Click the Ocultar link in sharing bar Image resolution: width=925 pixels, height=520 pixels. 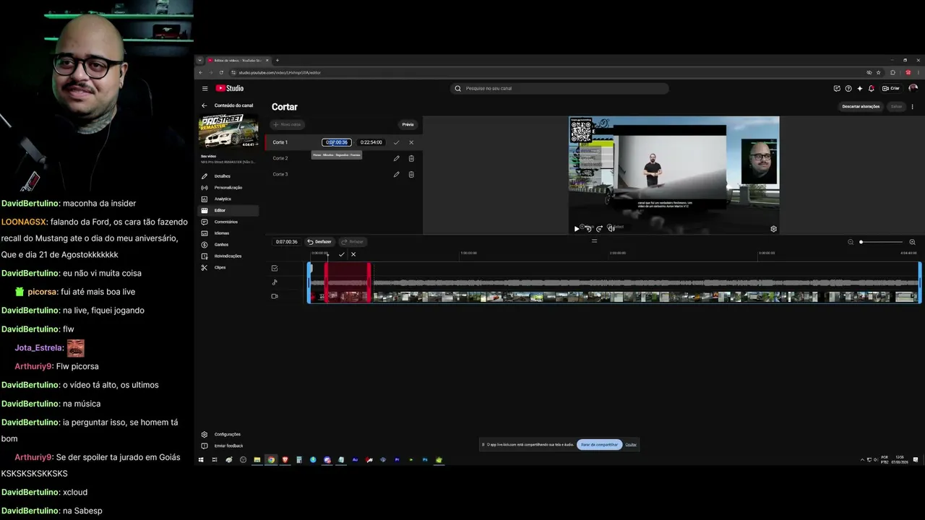(631, 444)
